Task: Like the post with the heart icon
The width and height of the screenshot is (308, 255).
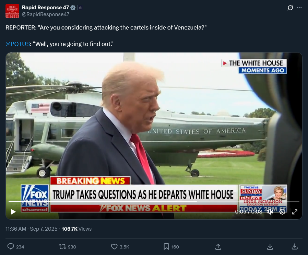Action: (x=115, y=247)
